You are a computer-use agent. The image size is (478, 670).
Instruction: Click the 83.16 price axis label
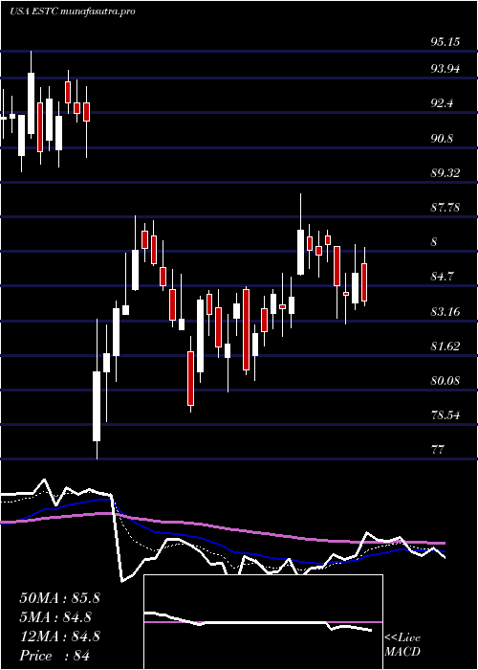coord(445,311)
